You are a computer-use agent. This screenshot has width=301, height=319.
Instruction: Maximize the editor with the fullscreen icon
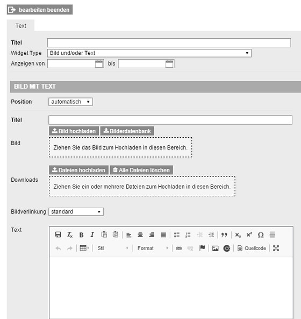[x=276, y=248]
